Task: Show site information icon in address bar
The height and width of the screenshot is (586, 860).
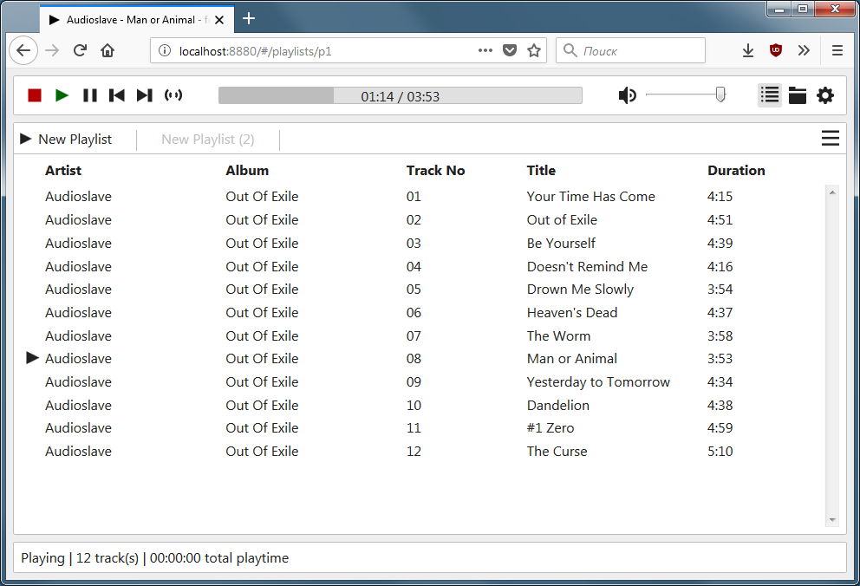Action: pos(164,50)
